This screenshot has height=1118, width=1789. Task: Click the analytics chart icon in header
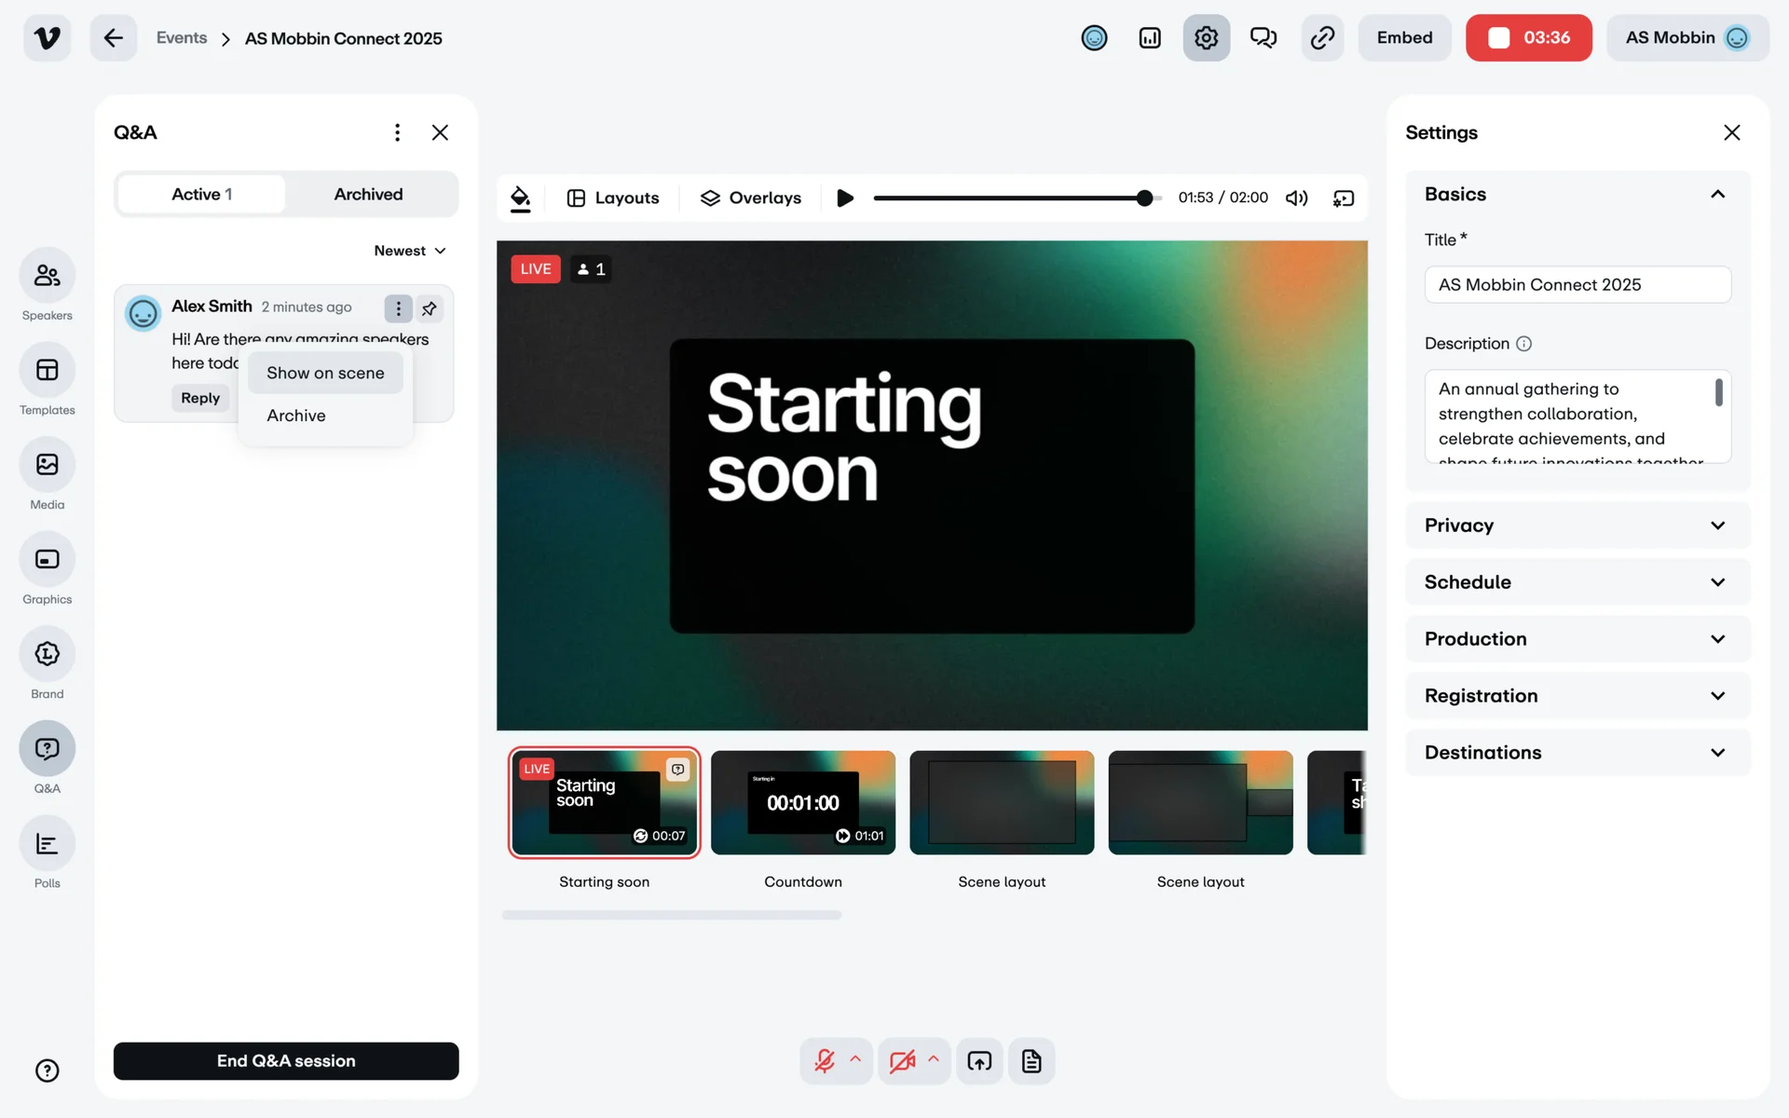click(1150, 38)
